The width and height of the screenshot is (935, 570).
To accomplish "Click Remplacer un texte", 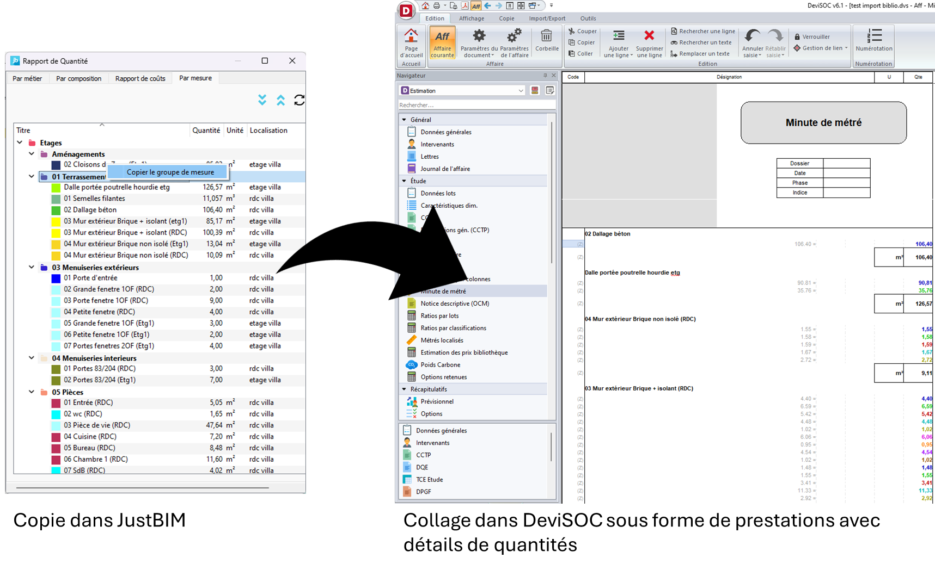I will click(x=700, y=54).
